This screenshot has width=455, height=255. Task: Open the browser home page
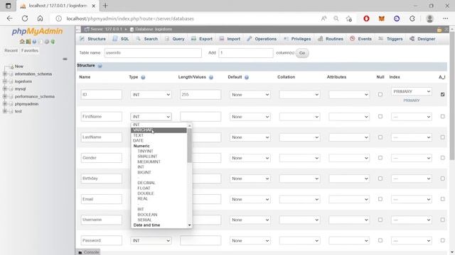[40, 18]
